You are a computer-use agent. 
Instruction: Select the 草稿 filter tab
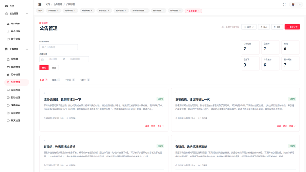56,80
